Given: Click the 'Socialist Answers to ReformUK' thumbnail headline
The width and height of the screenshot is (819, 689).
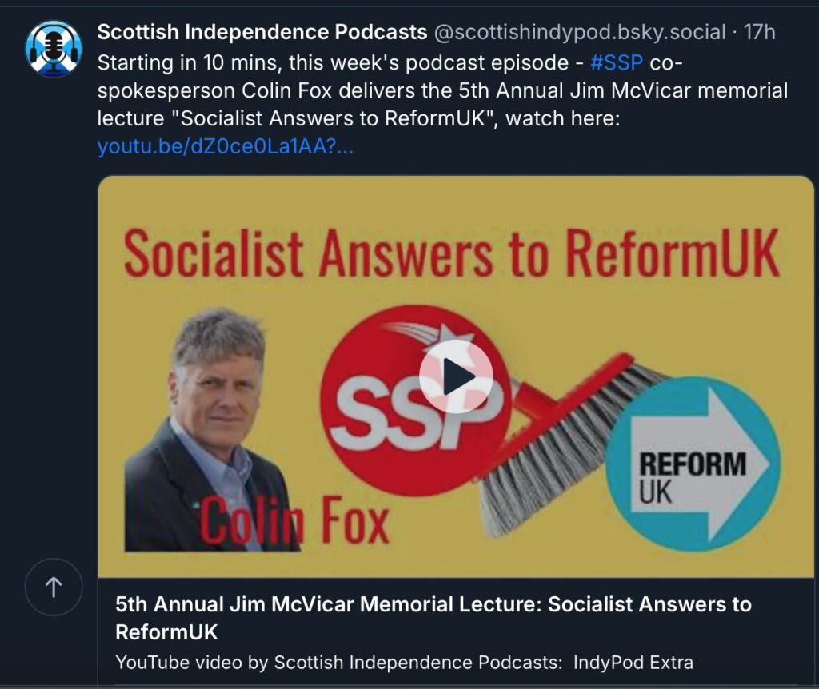Looking at the screenshot, I should pyautogui.click(x=452, y=254).
